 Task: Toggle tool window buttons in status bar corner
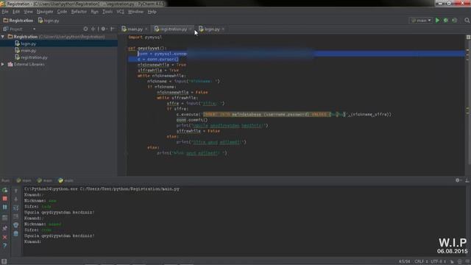(4, 261)
